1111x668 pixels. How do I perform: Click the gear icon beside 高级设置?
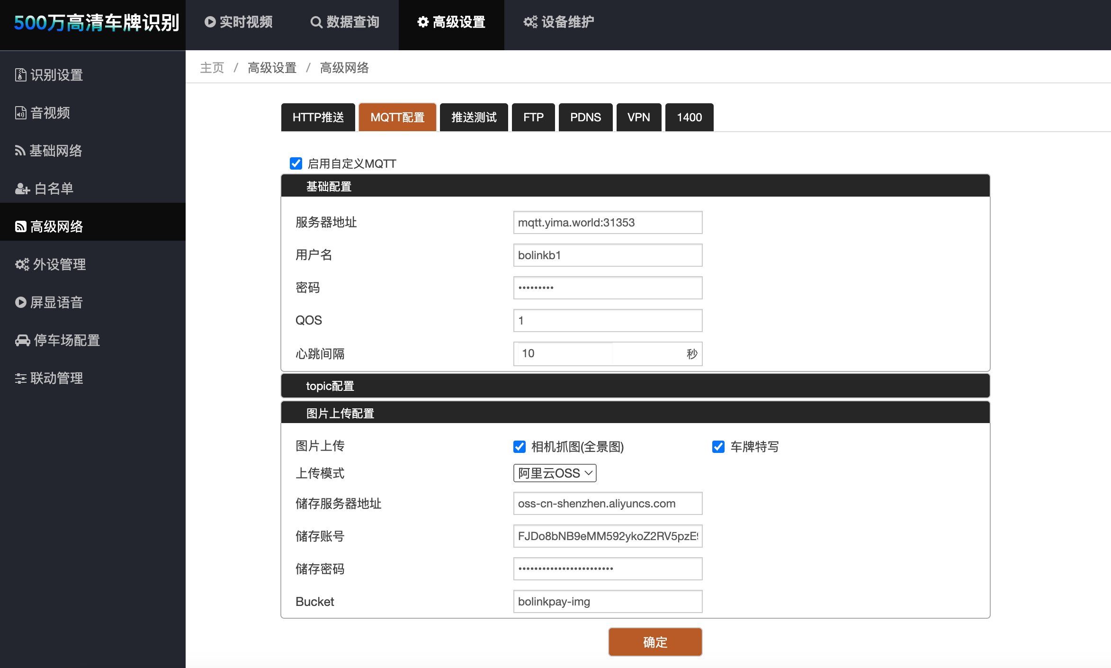pos(422,22)
